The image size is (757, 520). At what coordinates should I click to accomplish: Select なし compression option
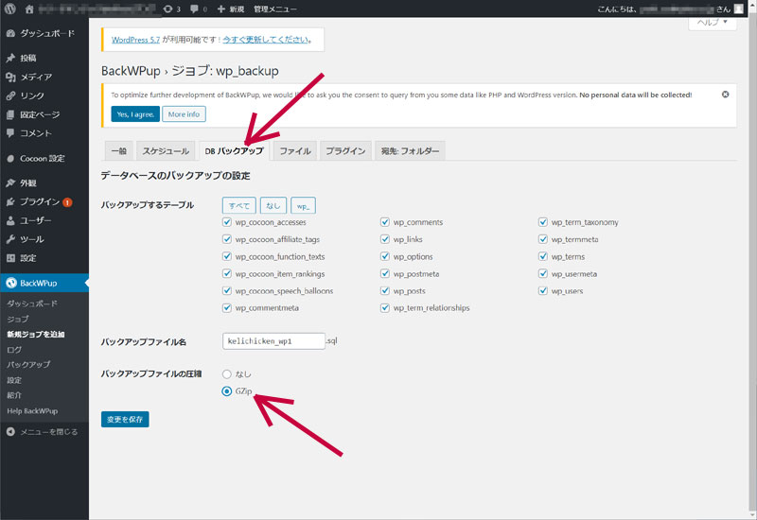[x=227, y=373]
